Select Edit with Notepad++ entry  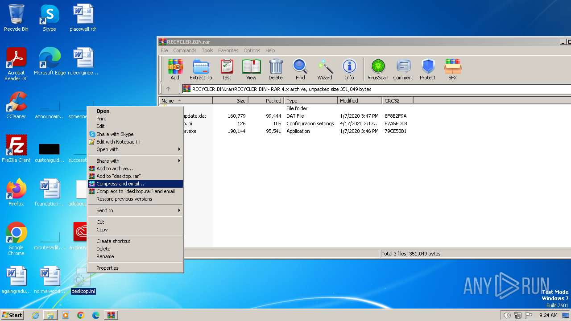point(135,142)
